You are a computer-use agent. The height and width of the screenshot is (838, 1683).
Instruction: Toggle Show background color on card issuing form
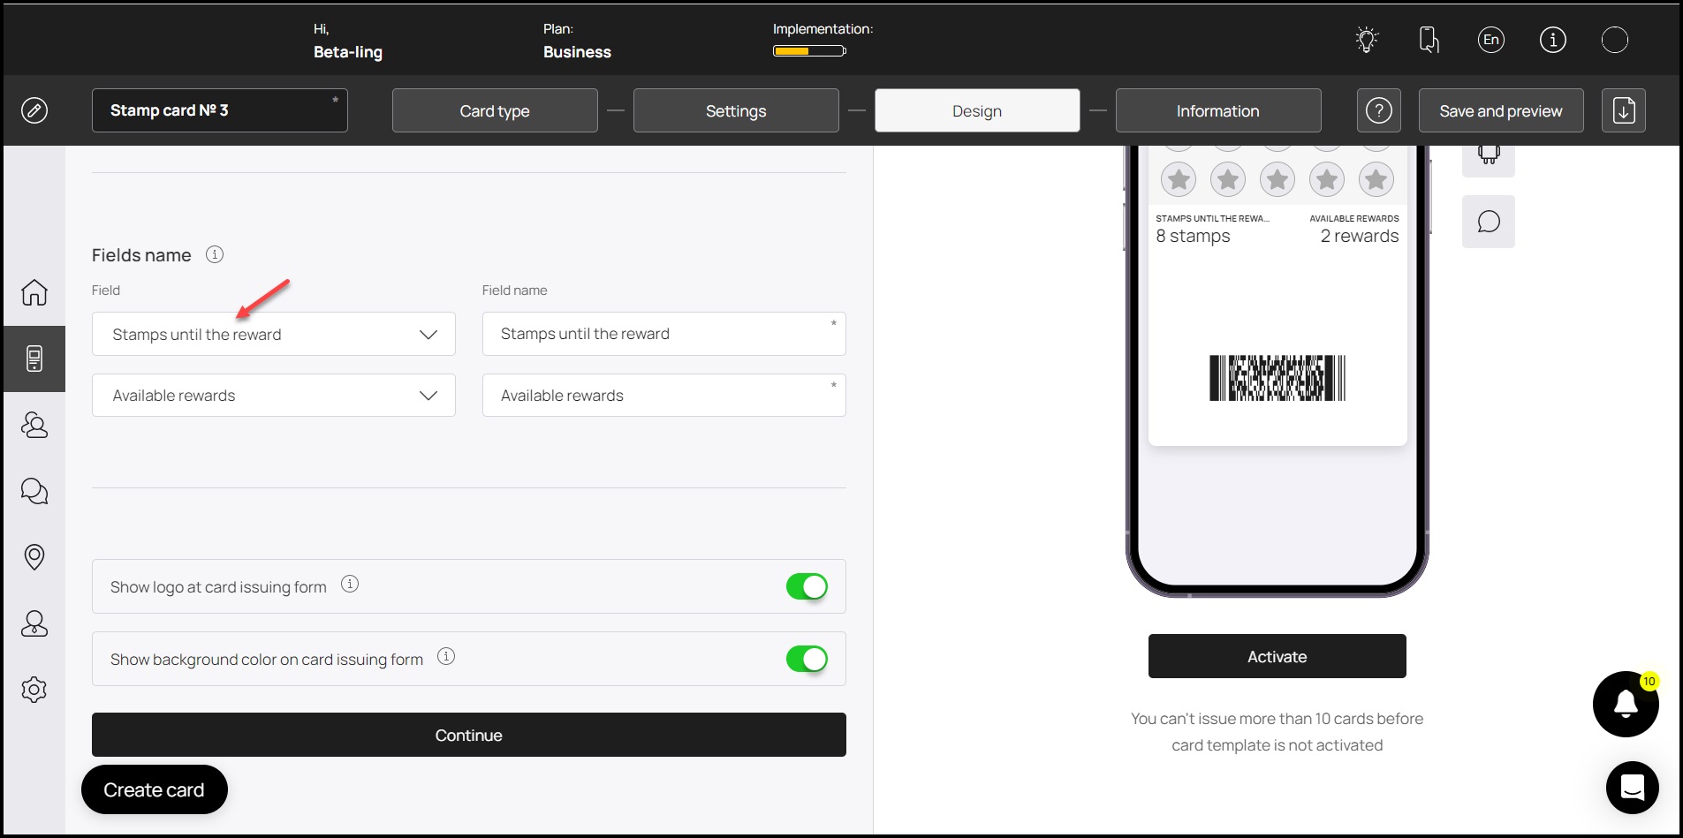[807, 659]
